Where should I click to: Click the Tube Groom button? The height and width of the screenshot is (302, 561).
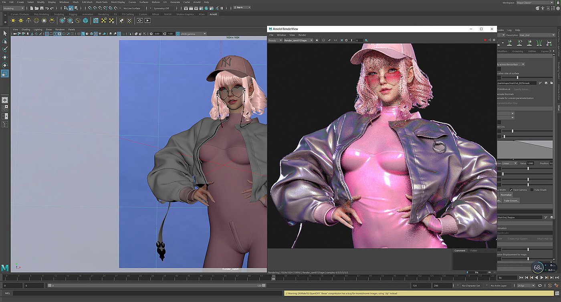click(x=511, y=201)
